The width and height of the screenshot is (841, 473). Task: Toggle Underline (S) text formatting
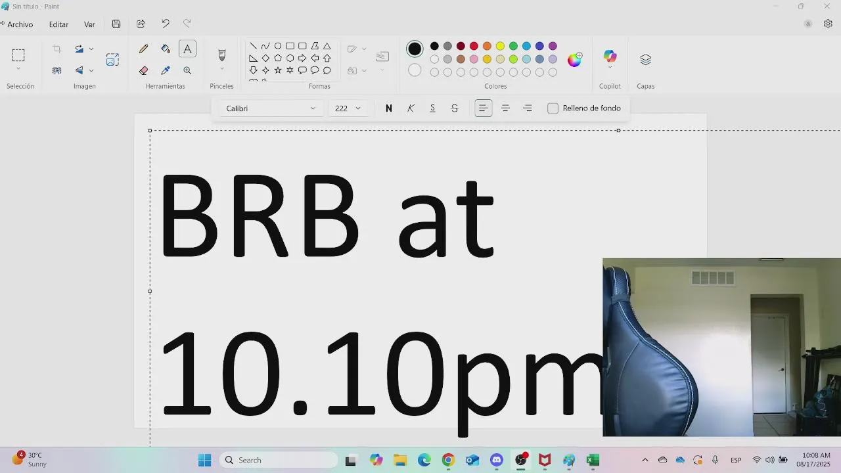click(x=432, y=108)
